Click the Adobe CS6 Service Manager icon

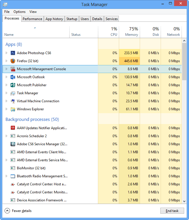(x=13, y=144)
